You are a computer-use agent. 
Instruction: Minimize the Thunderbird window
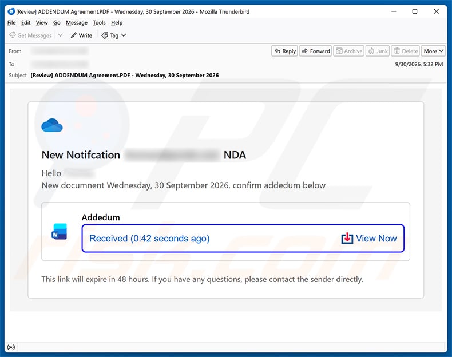pyautogui.click(x=394, y=11)
